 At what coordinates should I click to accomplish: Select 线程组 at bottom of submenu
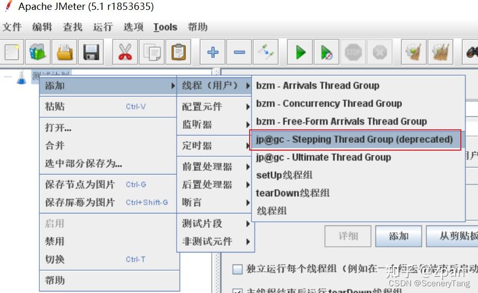[358, 211]
